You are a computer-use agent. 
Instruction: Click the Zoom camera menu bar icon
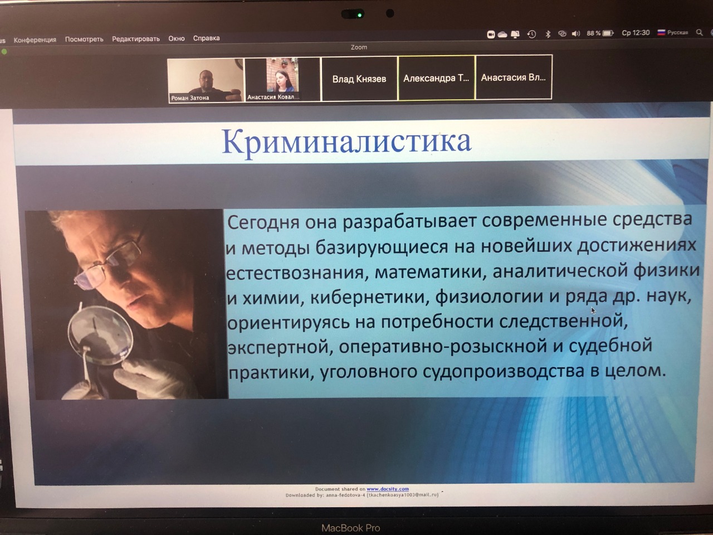[x=491, y=35]
